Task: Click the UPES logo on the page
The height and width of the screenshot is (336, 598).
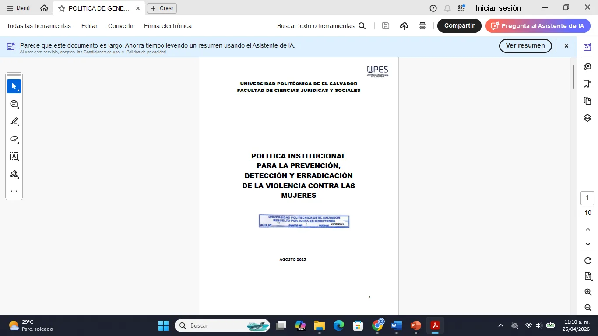Action: click(x=377, y=71)
